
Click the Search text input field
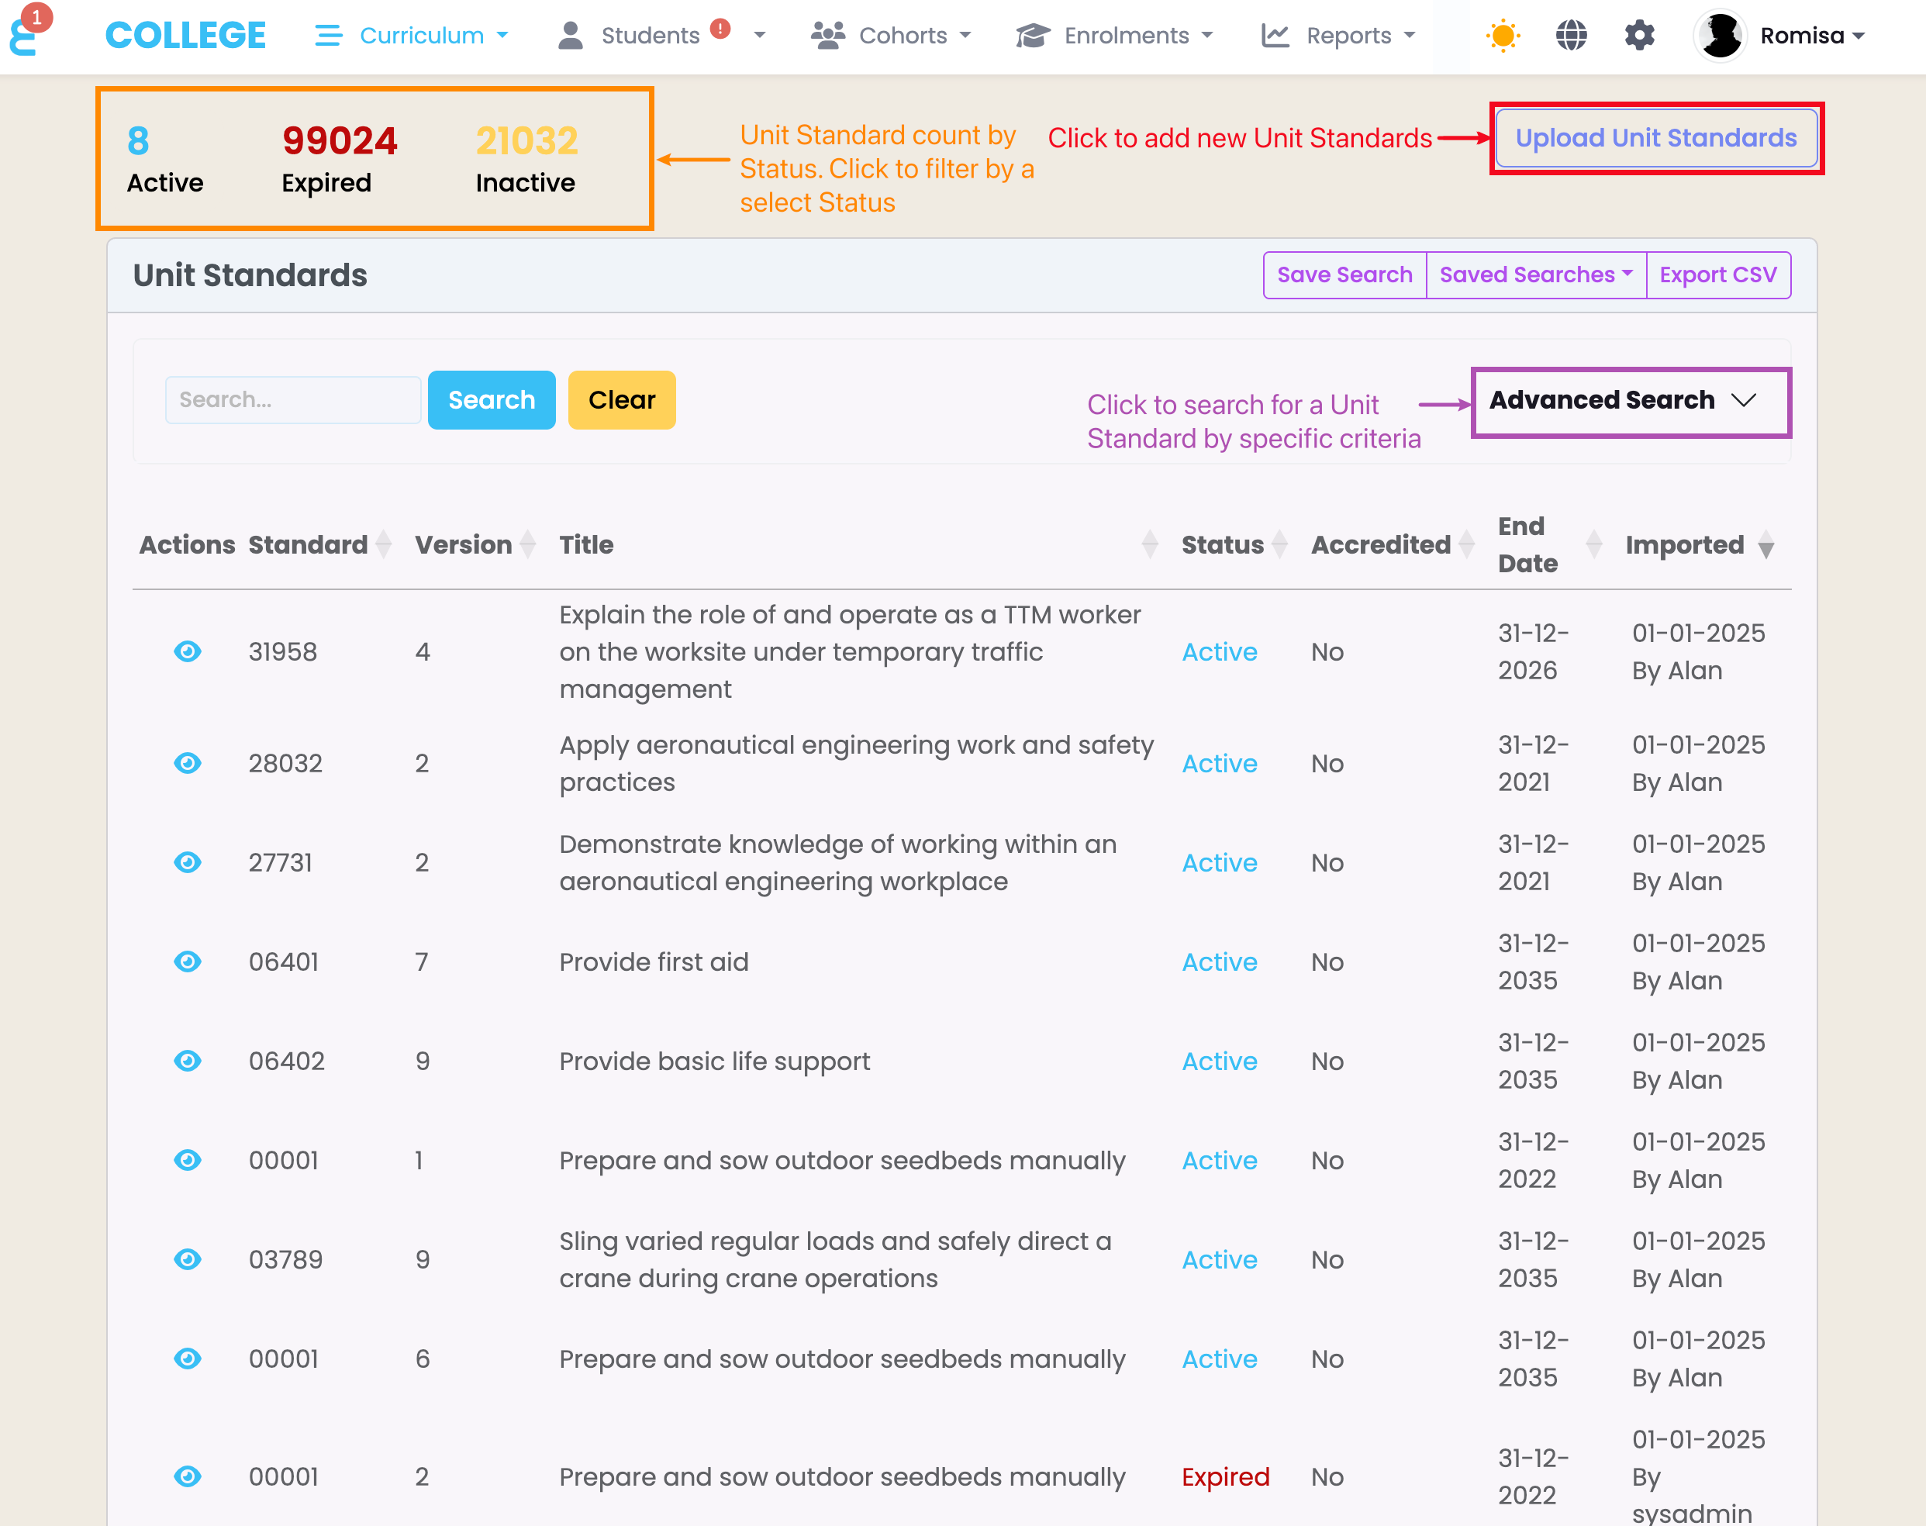coord(292,399)
